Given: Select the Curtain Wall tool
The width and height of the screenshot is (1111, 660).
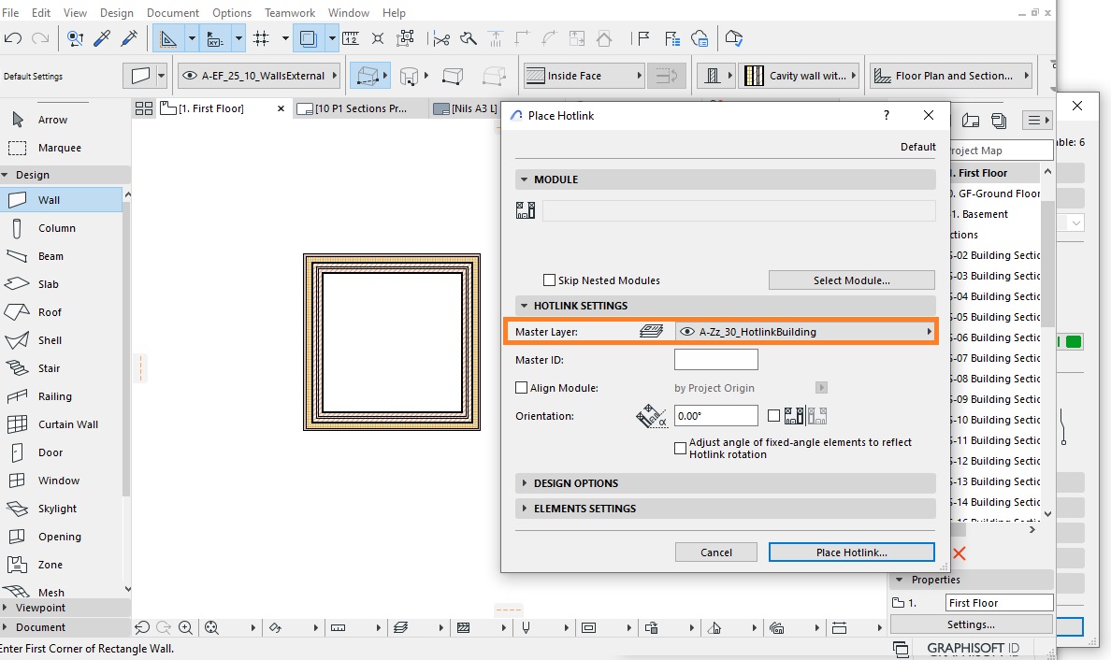Looking at the screenshot, I should [x=68, y=424].
